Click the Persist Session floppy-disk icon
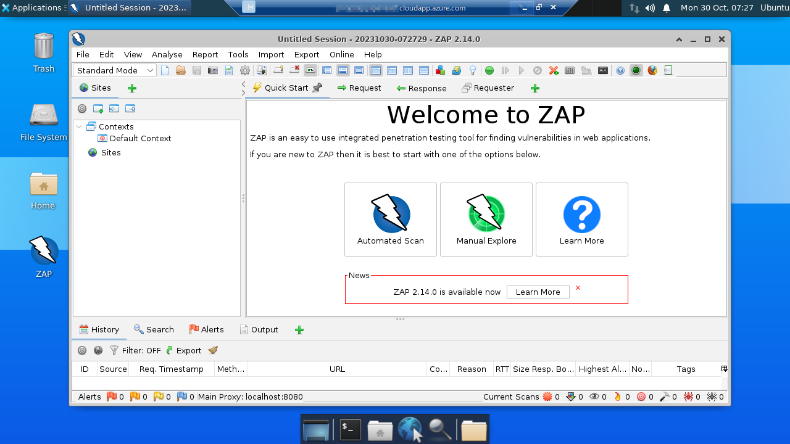The height and width of the screenshot is (444, 790). pos(197,70)
